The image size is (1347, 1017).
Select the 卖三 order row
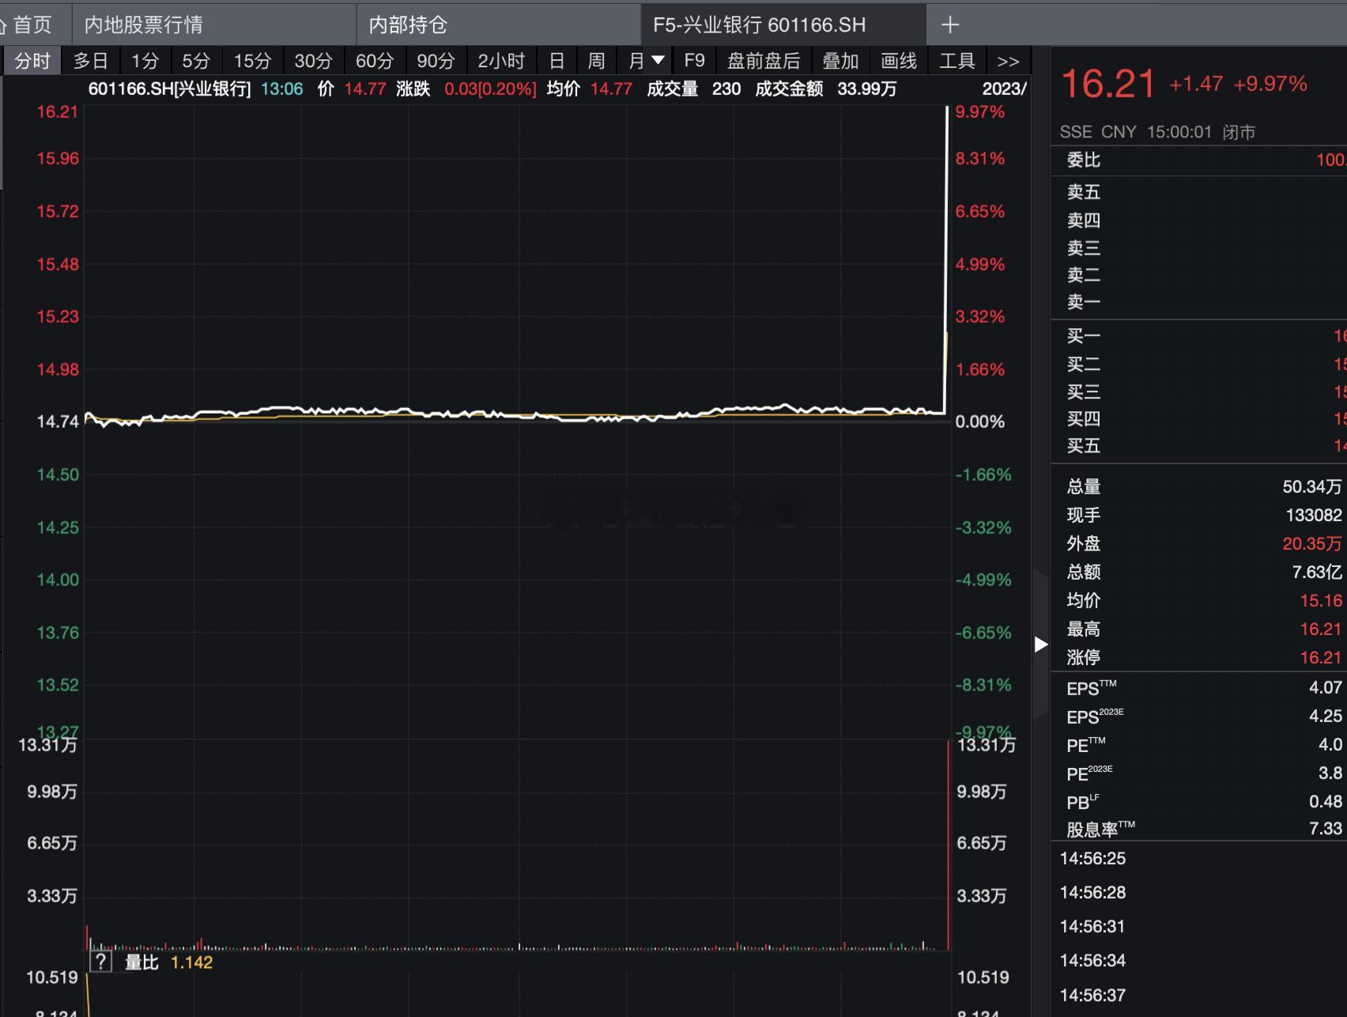tap(1199, 248)
